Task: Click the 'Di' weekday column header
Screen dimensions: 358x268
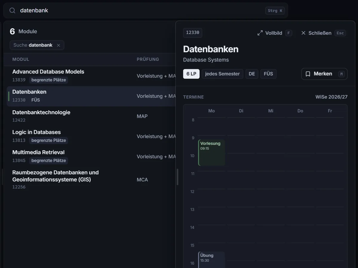Action: pyautogui.click(x=241, y=111)
